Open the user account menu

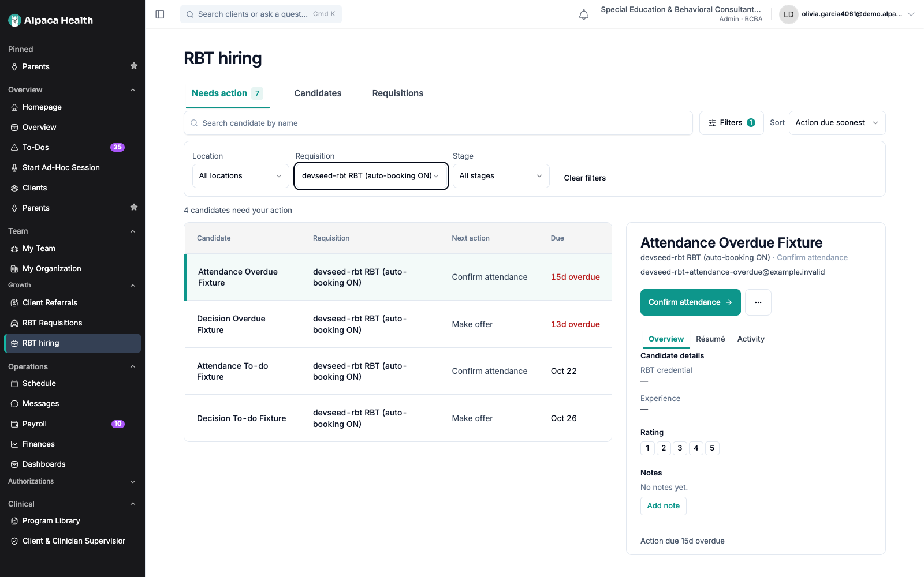847,14
